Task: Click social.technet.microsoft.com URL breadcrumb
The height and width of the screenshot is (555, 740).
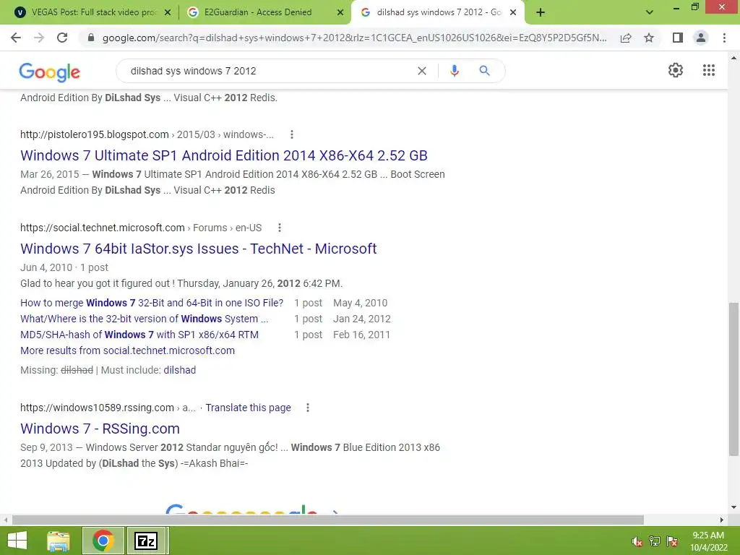Action: 141,228
